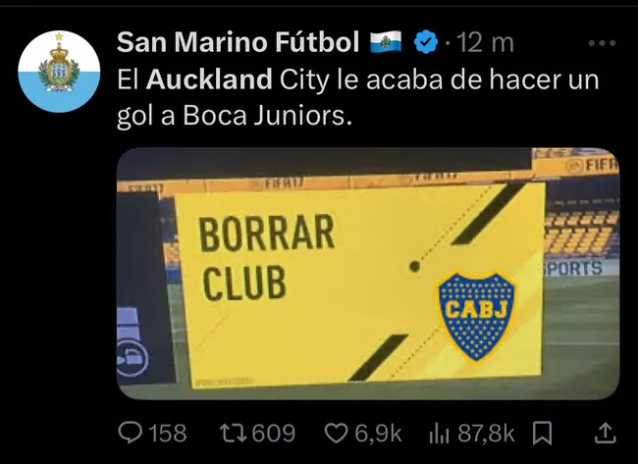Click the CABJ Boca Juniors crest

[x=476, y=317]
